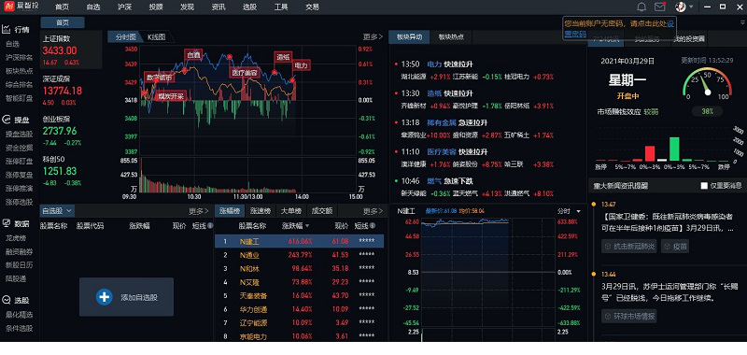747x355 pixels.
Task: Select the 上证指数 index card
Action: 71,50
